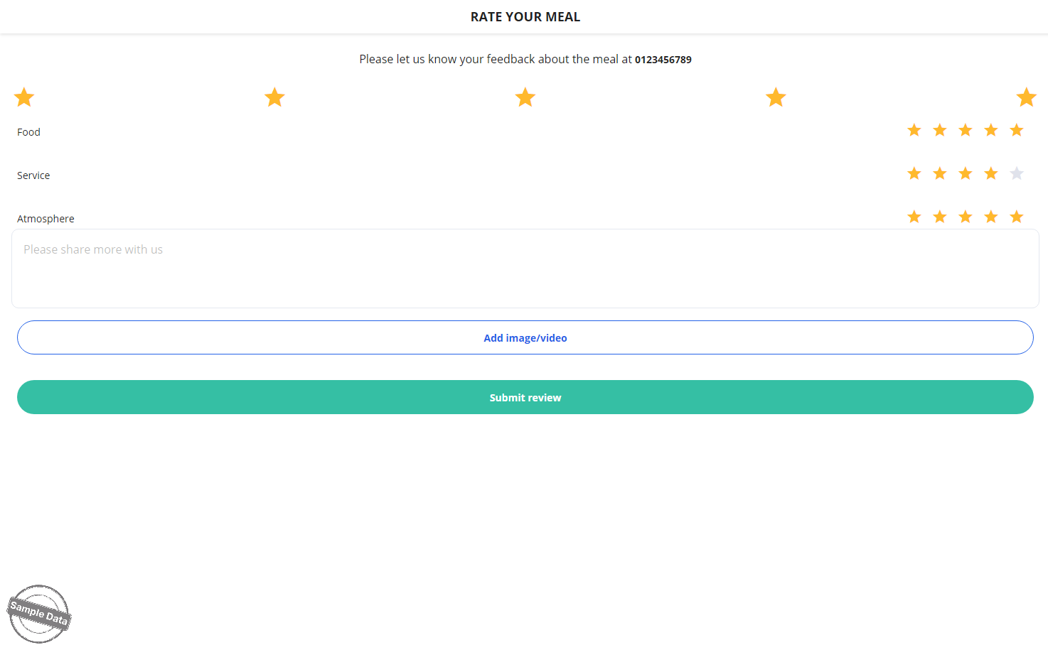1048x650 pixels.
Task: Set overall rating to three large stars
Action: (x=525, y=97)
